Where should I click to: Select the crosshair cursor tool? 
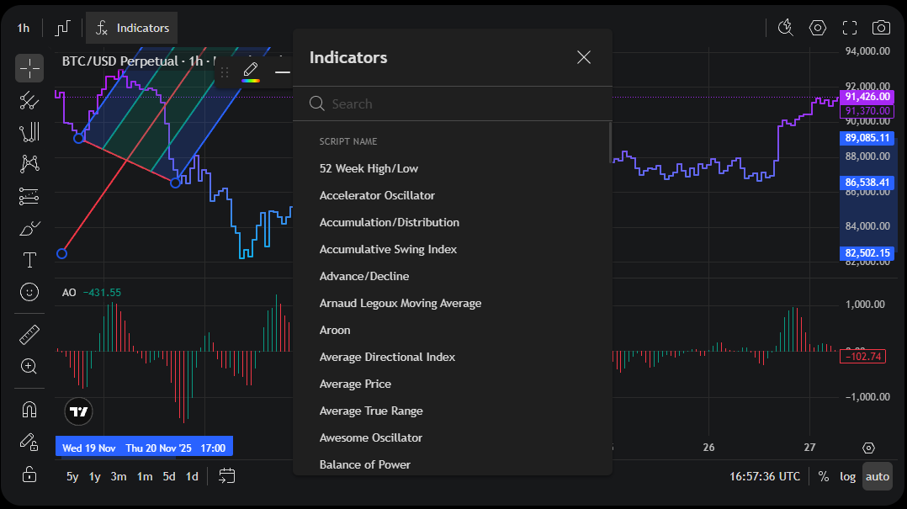tap(29, 68)
